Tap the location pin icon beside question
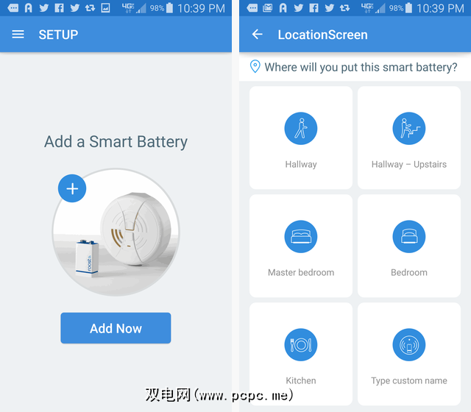The image size is (471, 412). 255,66
